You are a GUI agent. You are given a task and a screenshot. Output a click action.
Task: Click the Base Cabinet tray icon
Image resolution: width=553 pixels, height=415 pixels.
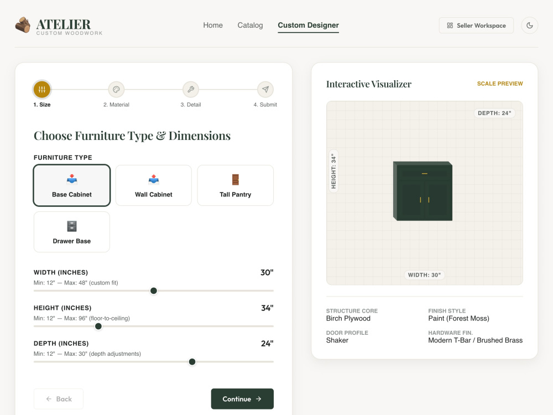pos(71,180)
